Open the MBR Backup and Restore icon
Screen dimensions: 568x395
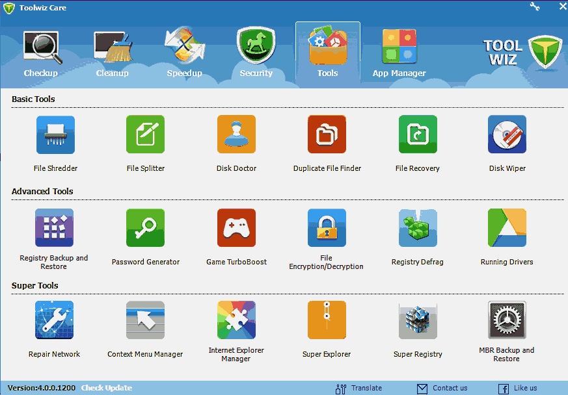coord(507,320)
